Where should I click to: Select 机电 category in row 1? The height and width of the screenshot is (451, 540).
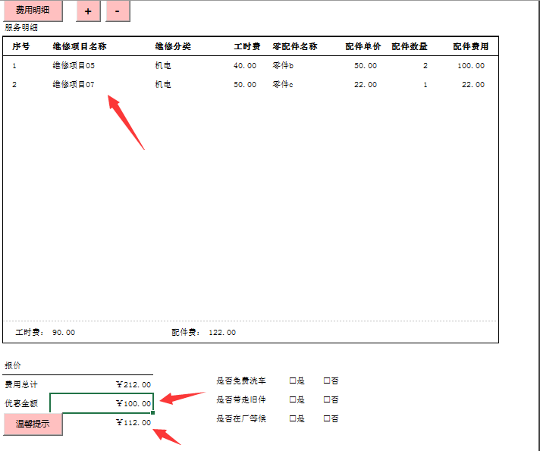pyautogui.click(x=163, y=65)
